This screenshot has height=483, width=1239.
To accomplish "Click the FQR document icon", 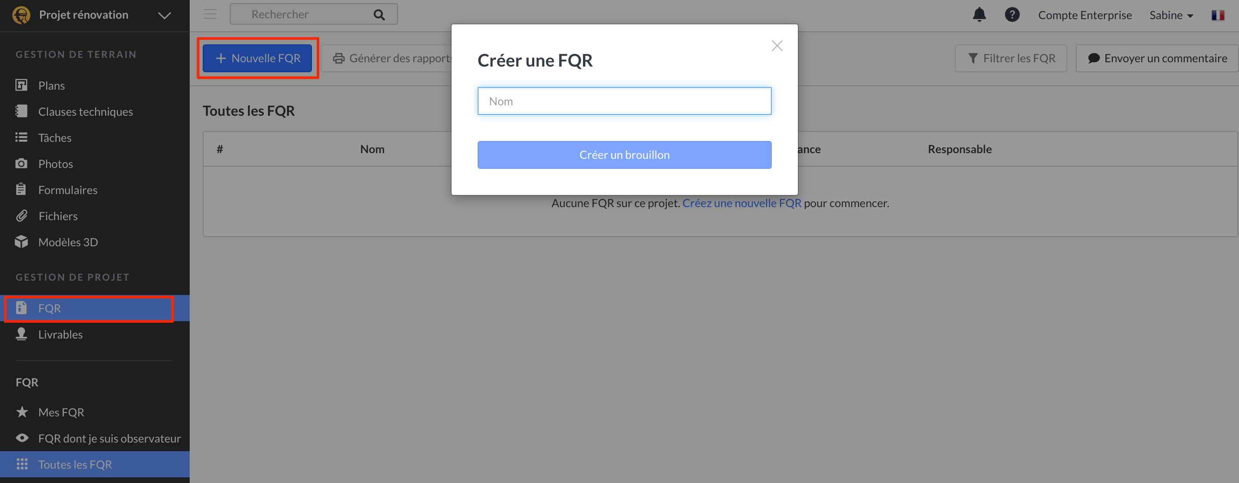I will [x=21, y=307].
